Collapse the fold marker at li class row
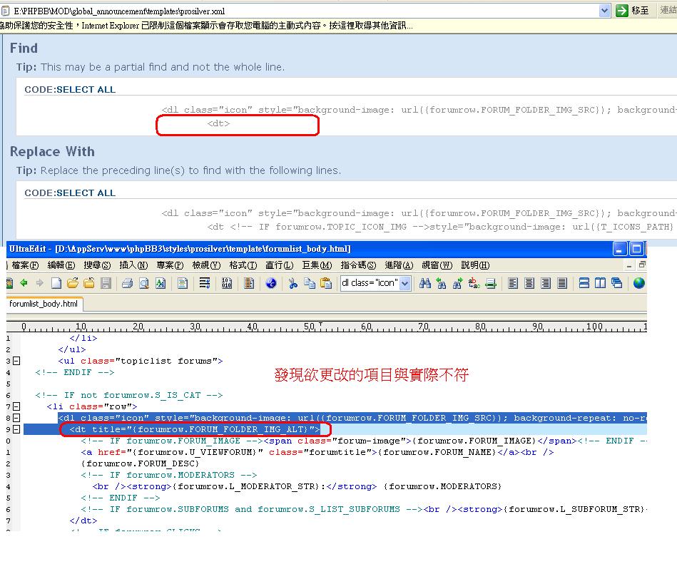Viewport: 677px width, 569px height. click(x=16, y=406)
